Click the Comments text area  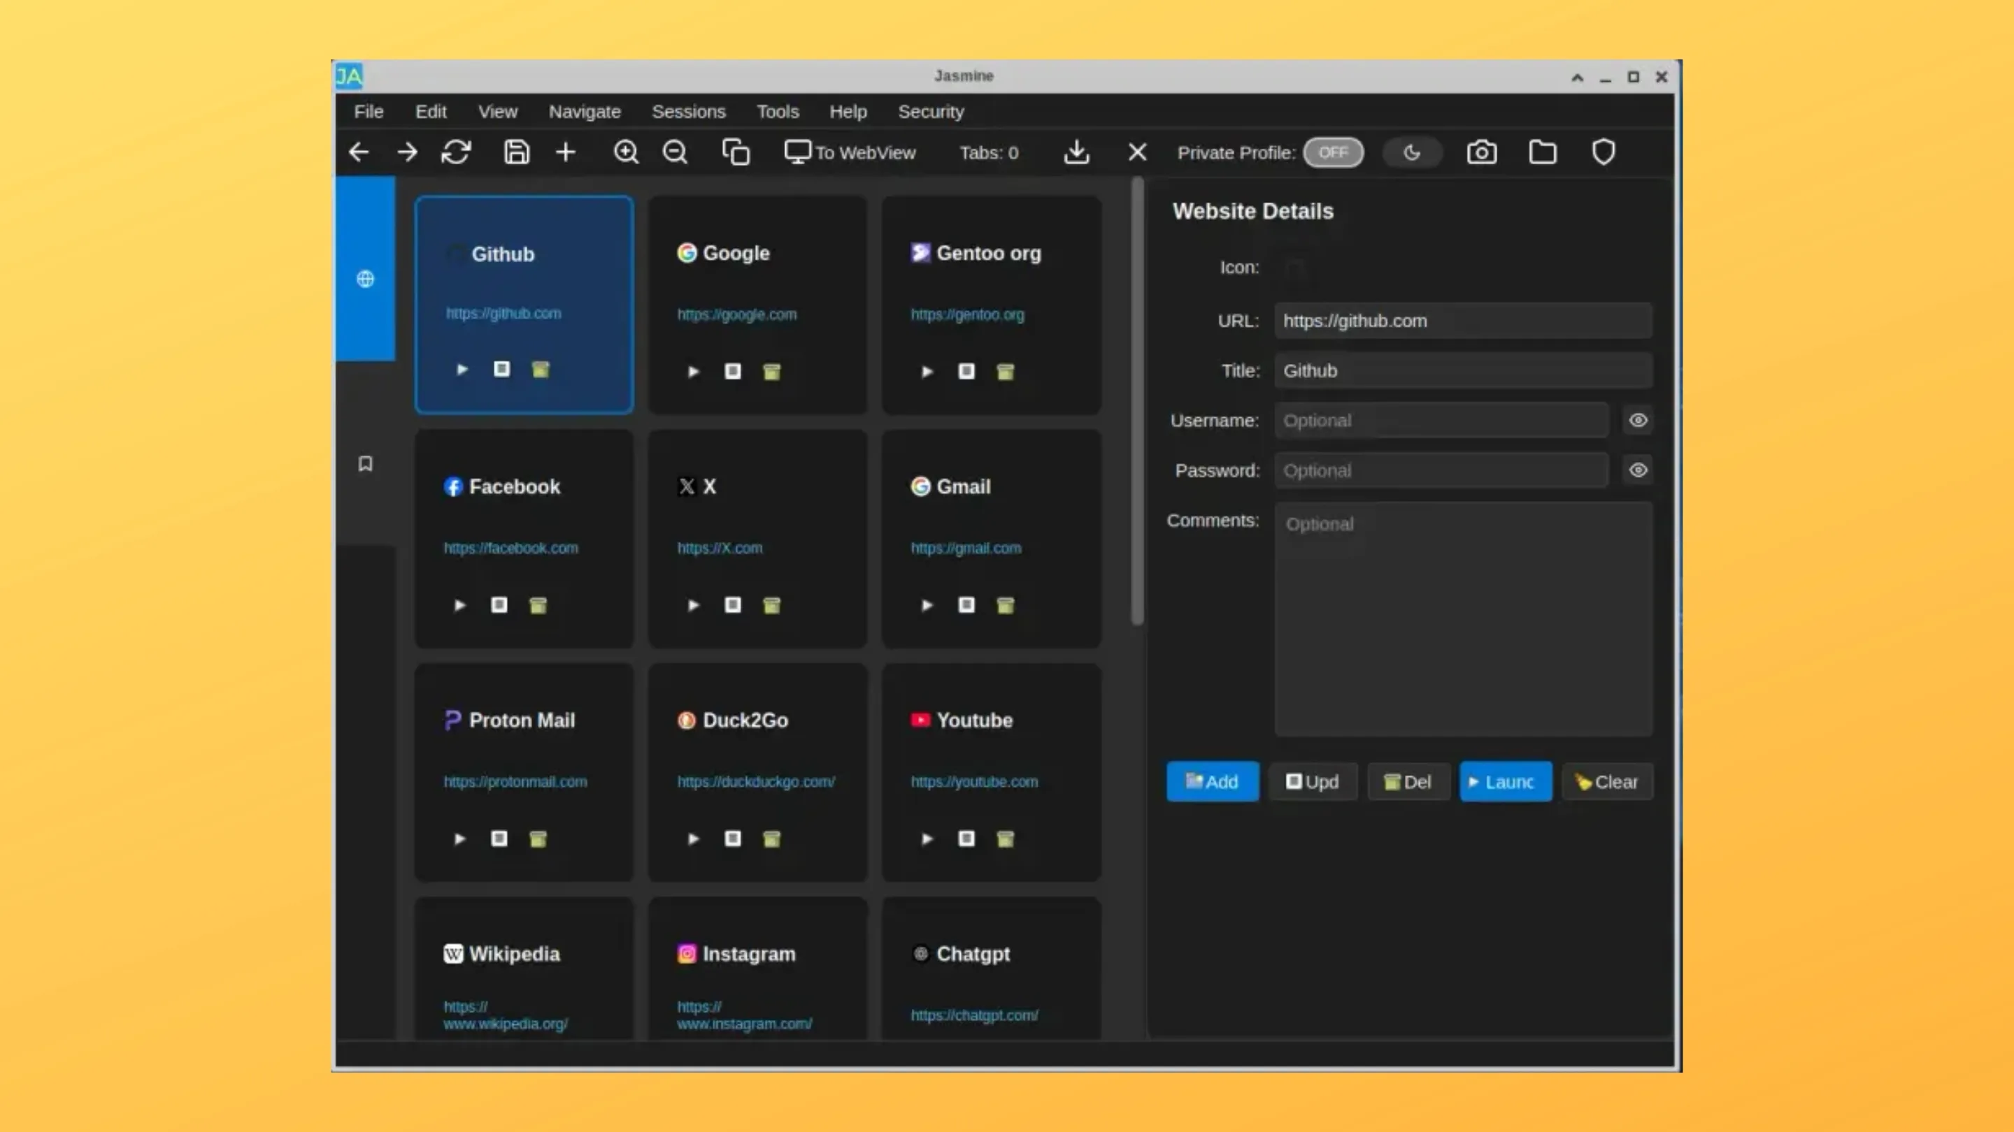1464,618
